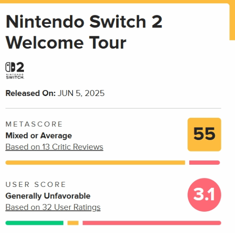Click the red negative segment of critic bar

tap(205, 163)
